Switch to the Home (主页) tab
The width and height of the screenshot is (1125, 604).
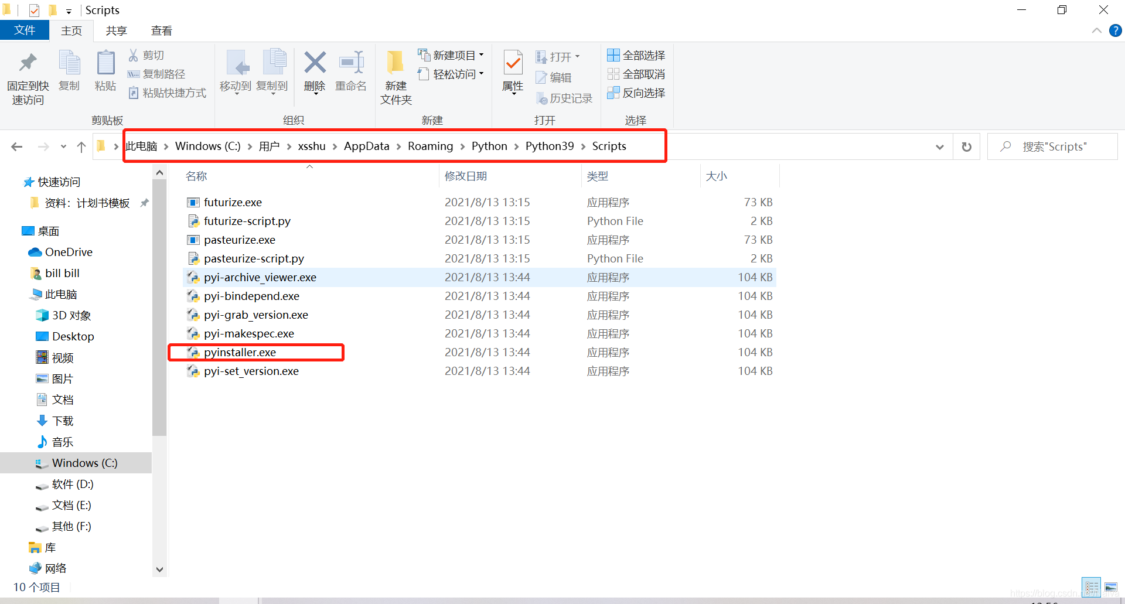(x=71, y=30)
